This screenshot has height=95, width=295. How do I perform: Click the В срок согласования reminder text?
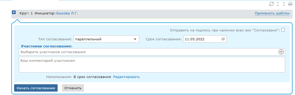tap(92, 77)
